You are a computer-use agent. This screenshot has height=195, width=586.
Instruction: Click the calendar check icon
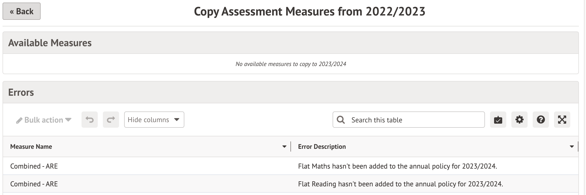pos(498,120)
